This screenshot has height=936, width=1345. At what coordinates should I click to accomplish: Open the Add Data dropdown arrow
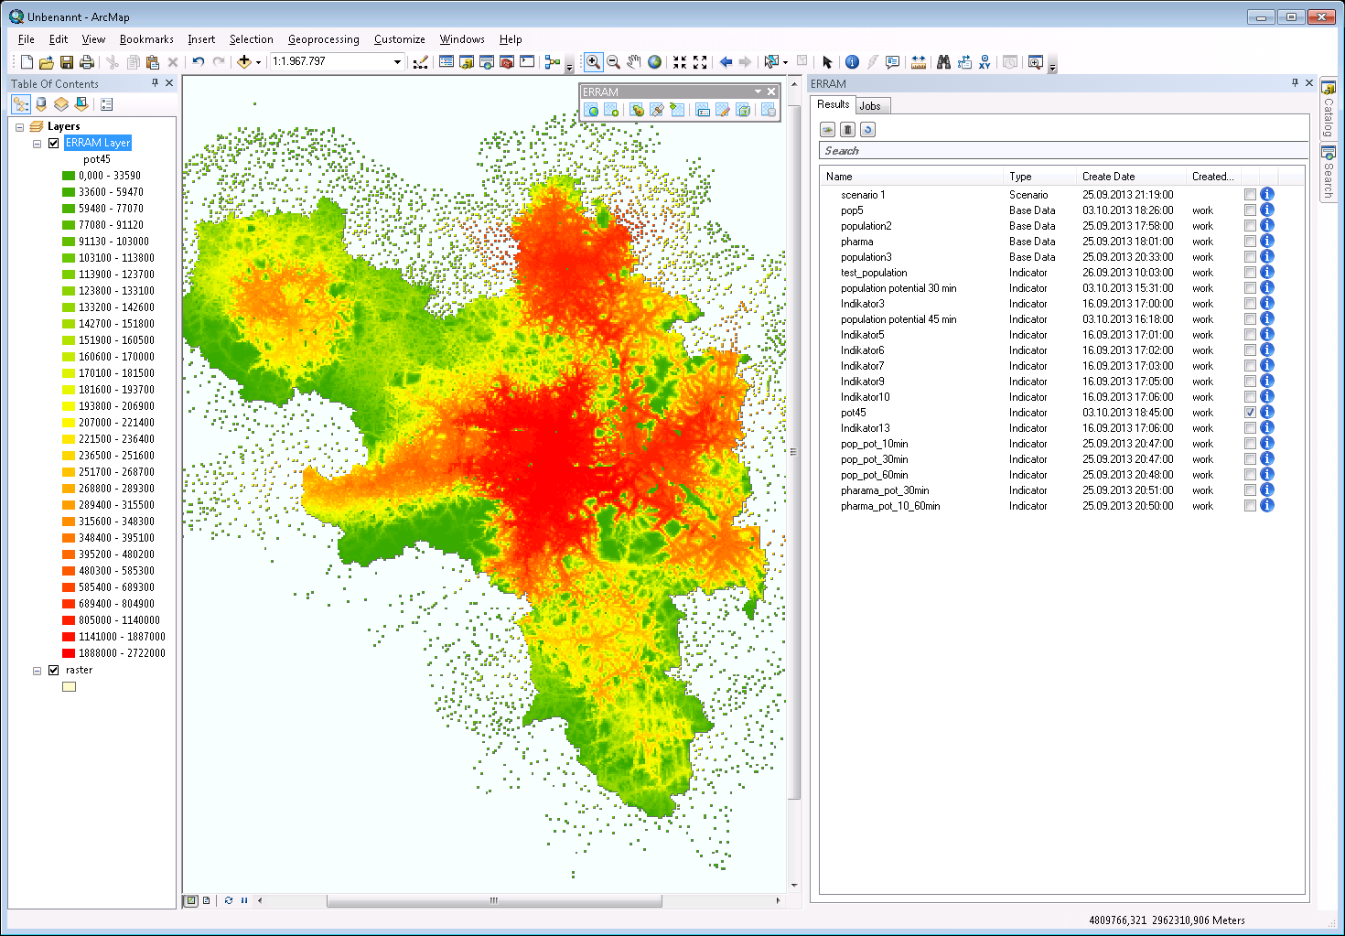[258, 62]
